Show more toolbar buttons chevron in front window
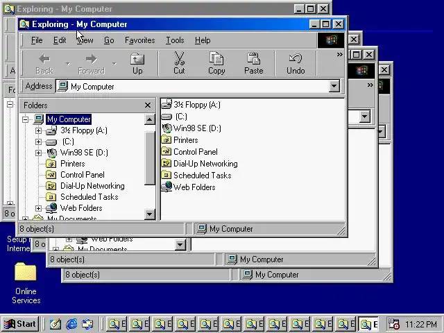444x333 pixels. click(x=339, y=54)
